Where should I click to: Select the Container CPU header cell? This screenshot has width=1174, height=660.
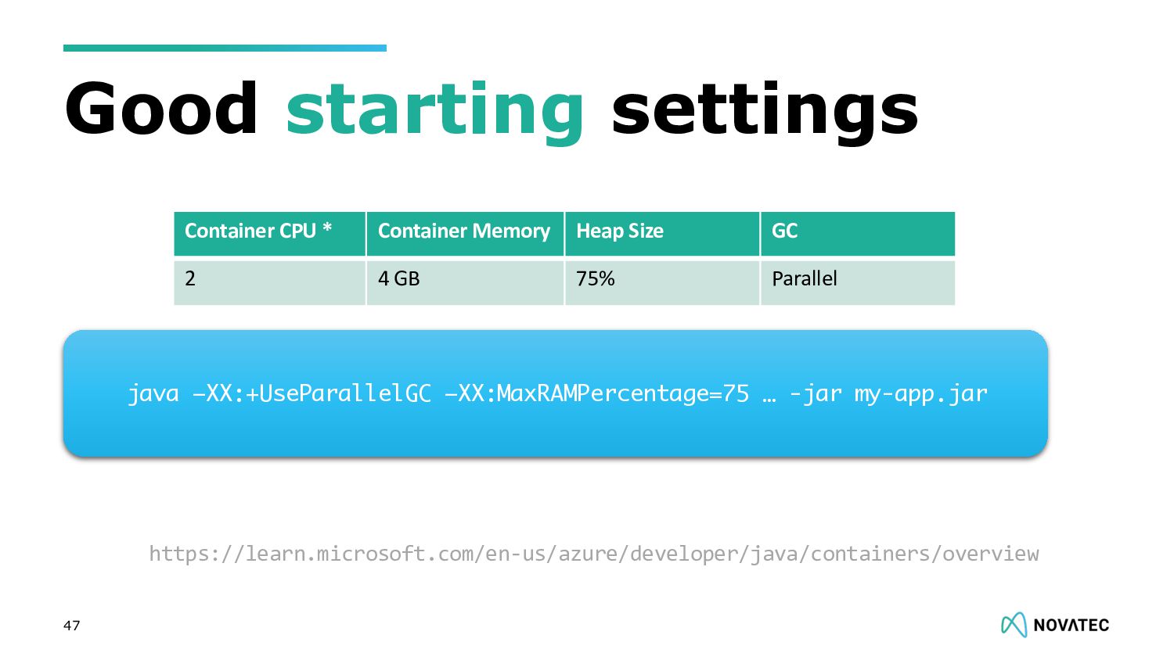[269, 233]
